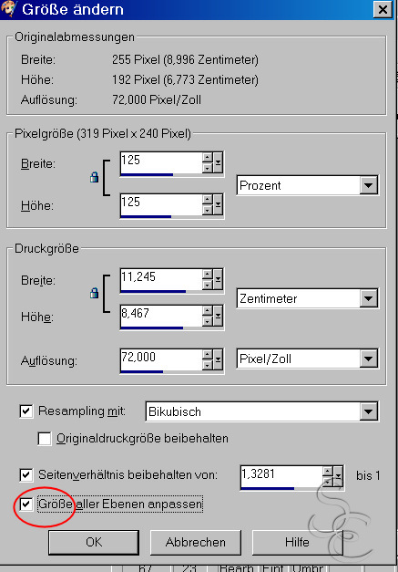Increase pixel Breite with up arrow

(207, 158)
